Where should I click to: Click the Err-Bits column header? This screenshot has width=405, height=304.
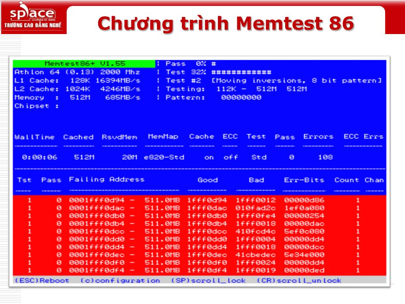[x=304, y=180]
